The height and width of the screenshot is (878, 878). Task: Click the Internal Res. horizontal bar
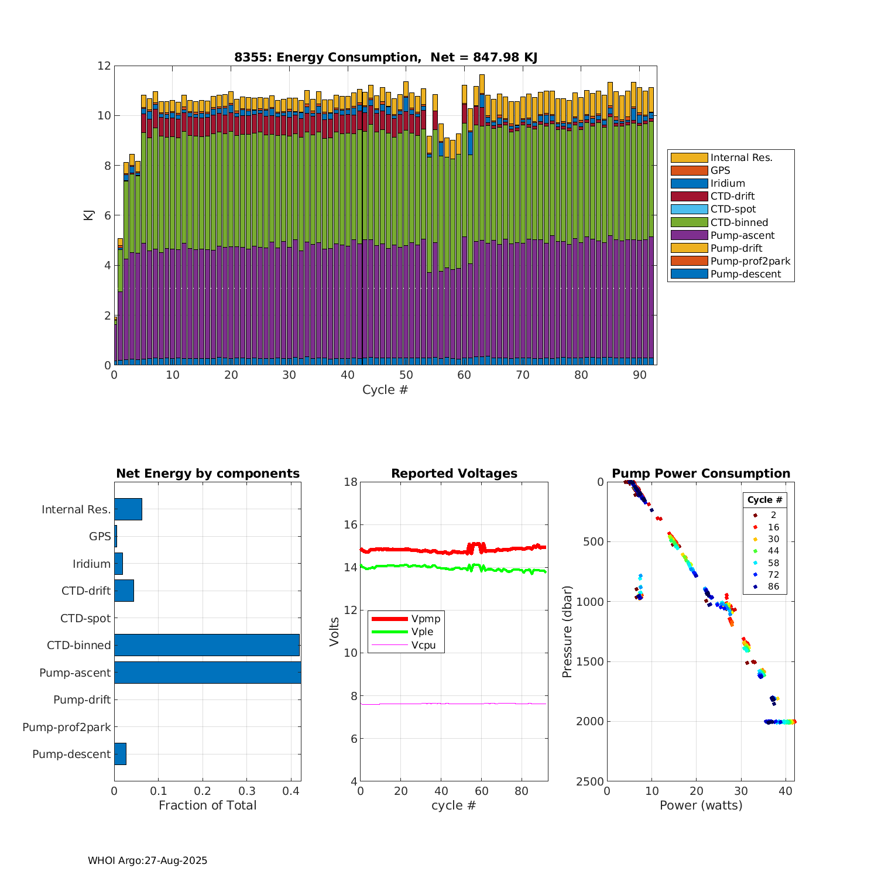128,509
